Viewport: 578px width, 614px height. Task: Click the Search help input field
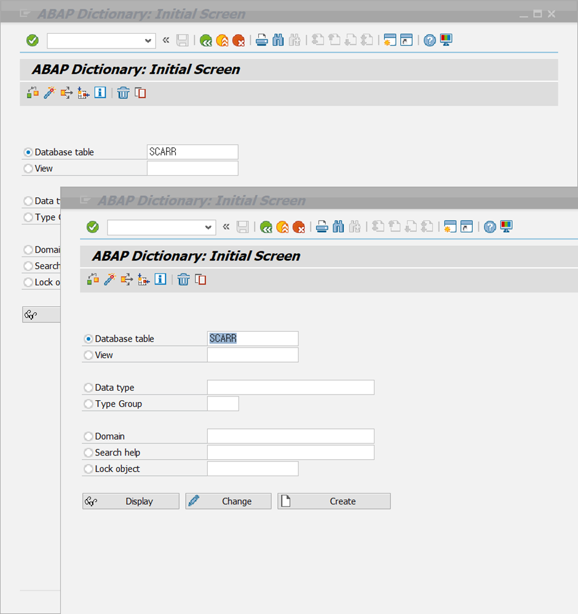tap(291, 452)
